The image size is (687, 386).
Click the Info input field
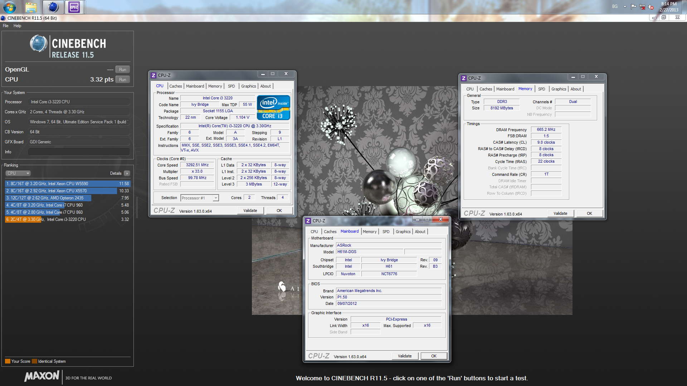(x=79, y=152)
